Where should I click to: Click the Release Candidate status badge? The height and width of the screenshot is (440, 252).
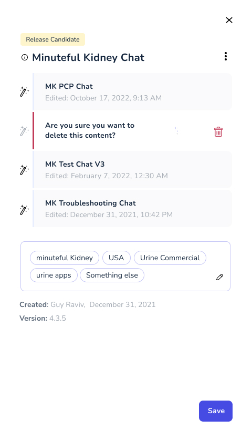click(x=52, y=39)
